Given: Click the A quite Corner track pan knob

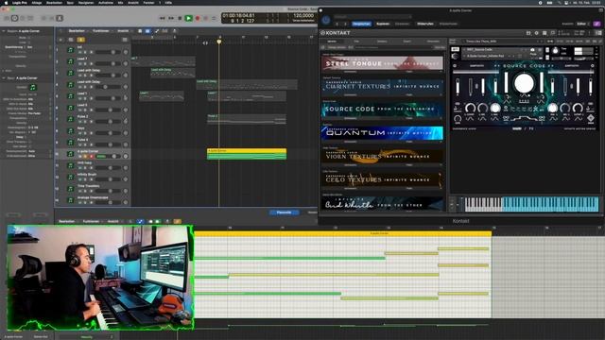Looking at the screenshot, I should tap(126, 156).
